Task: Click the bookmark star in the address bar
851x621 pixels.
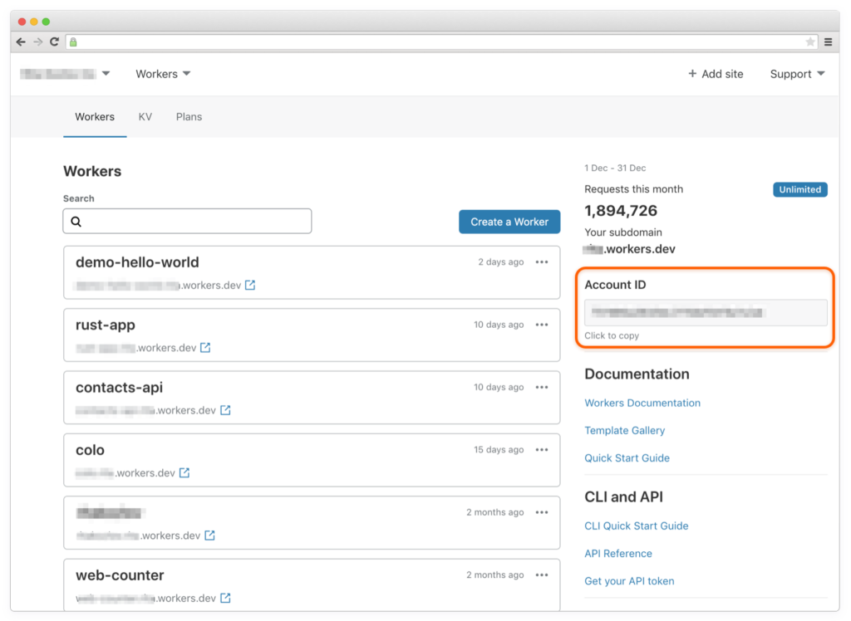Action: [809, 42]
